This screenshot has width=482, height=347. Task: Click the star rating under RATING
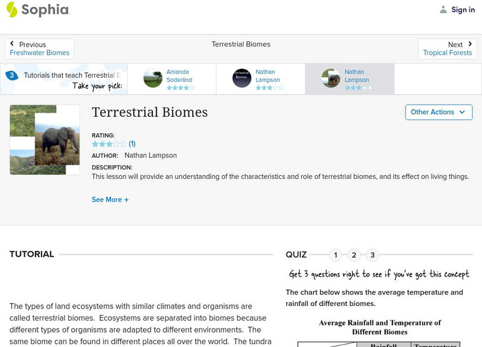(109, 144)
